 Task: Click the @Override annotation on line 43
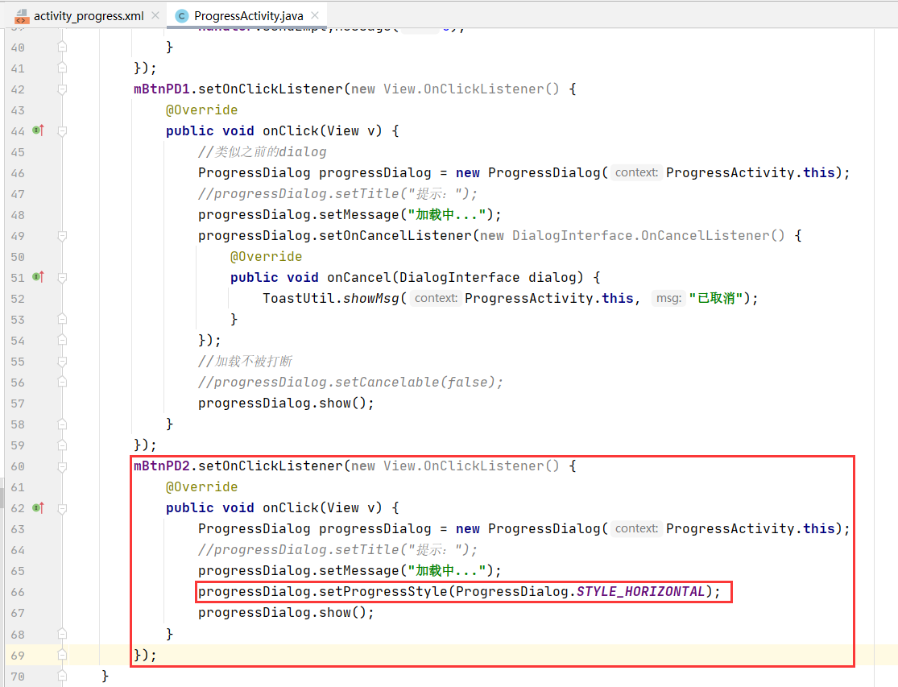201,110
